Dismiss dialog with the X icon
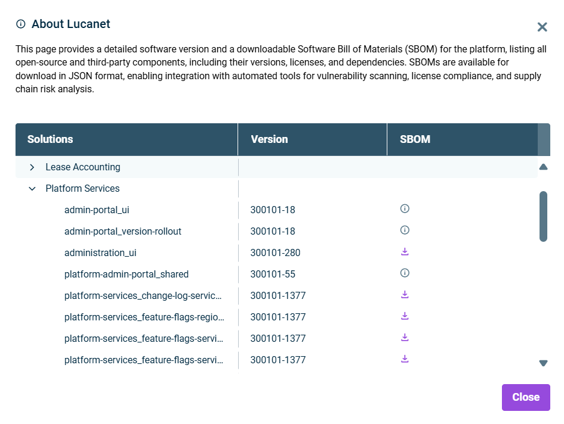 pos(542,27)
